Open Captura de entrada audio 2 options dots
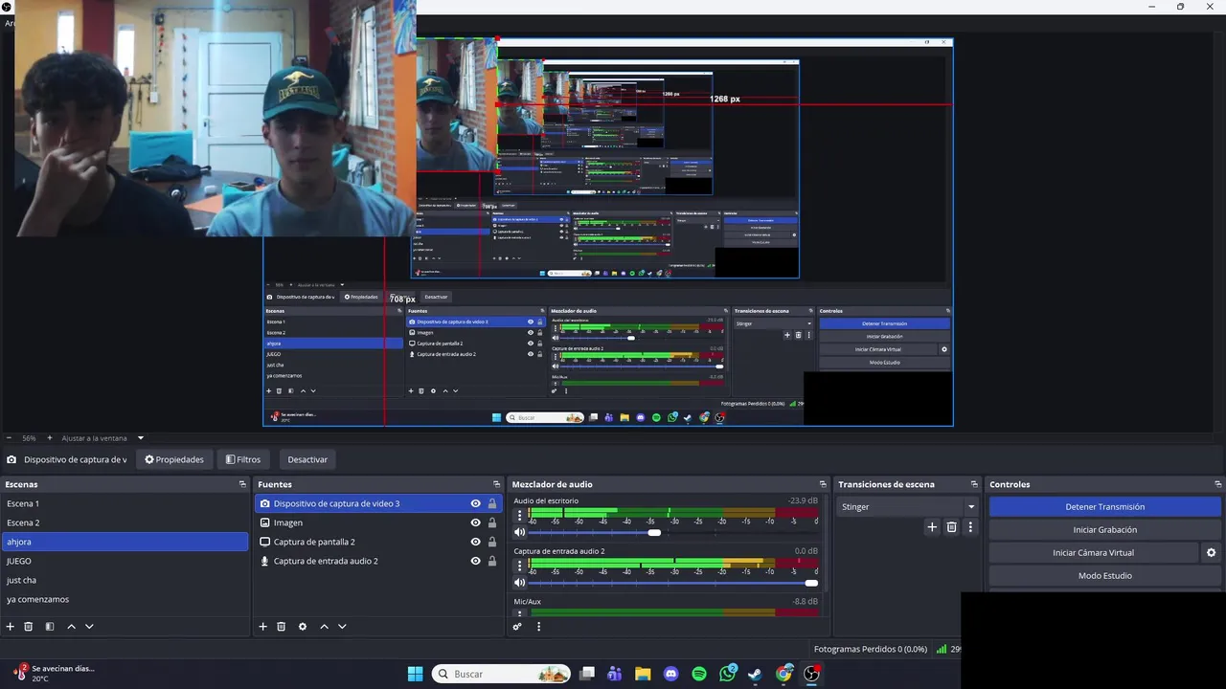Image resolution: width=1226 pixels, height=689 pixels. [520, 566]
